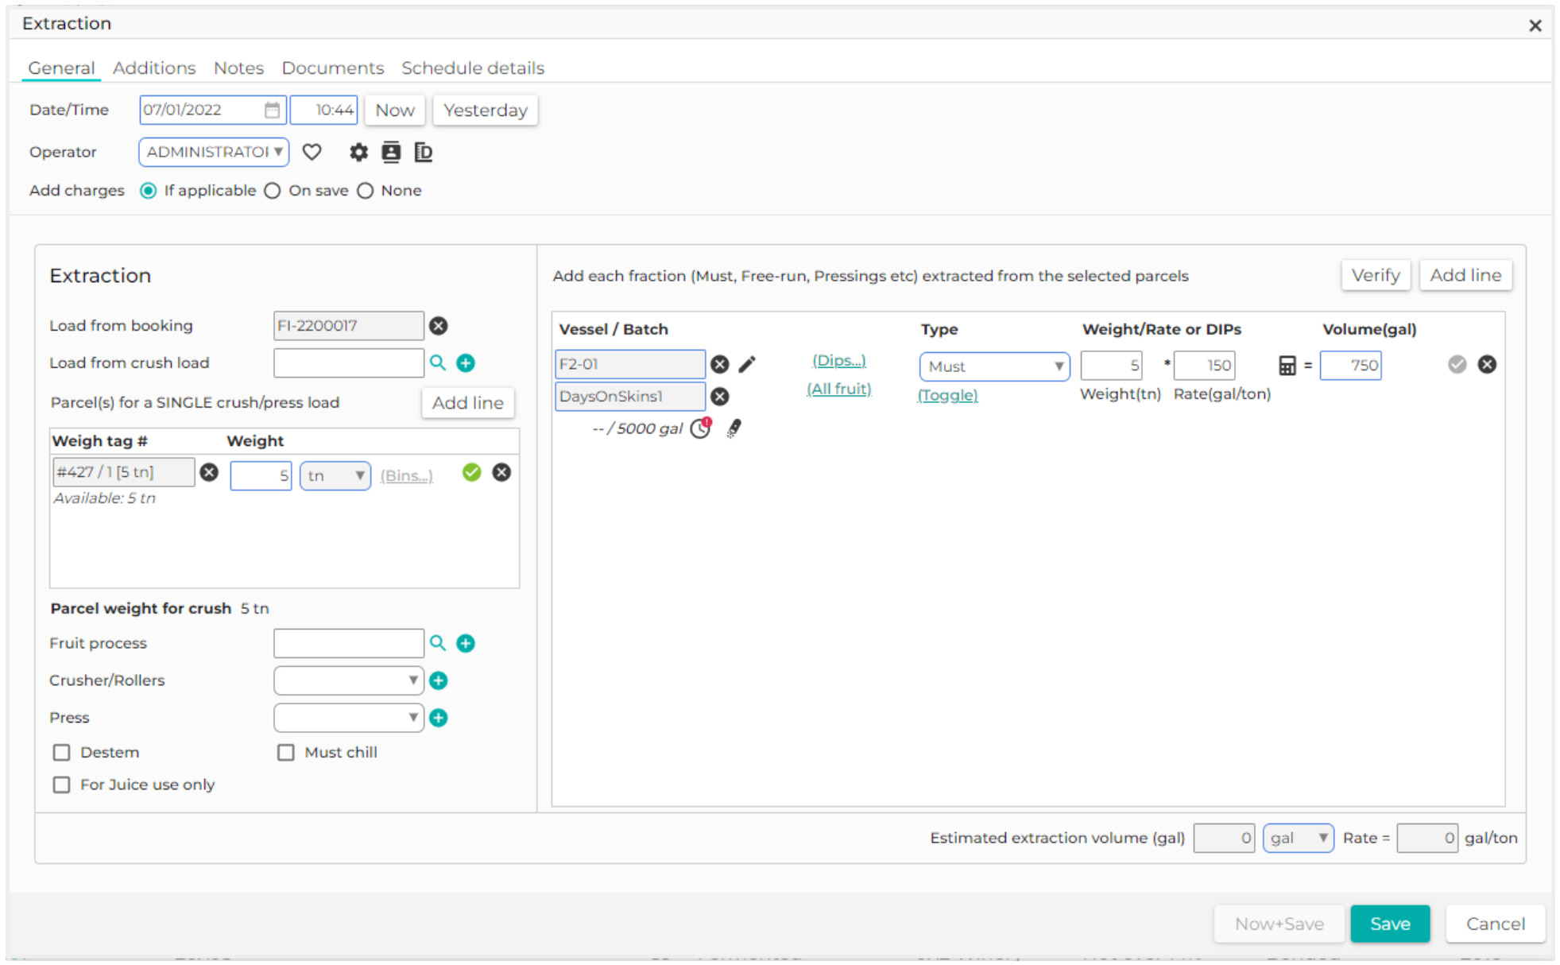
Task: Click the calculator icon before Volume field
Action: [x=1287, y=366]
